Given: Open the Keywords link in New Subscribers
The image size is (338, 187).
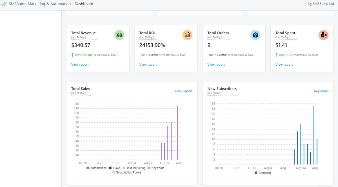Looking at the screenshot, I should pyautogui.click(x=321, y=91).
